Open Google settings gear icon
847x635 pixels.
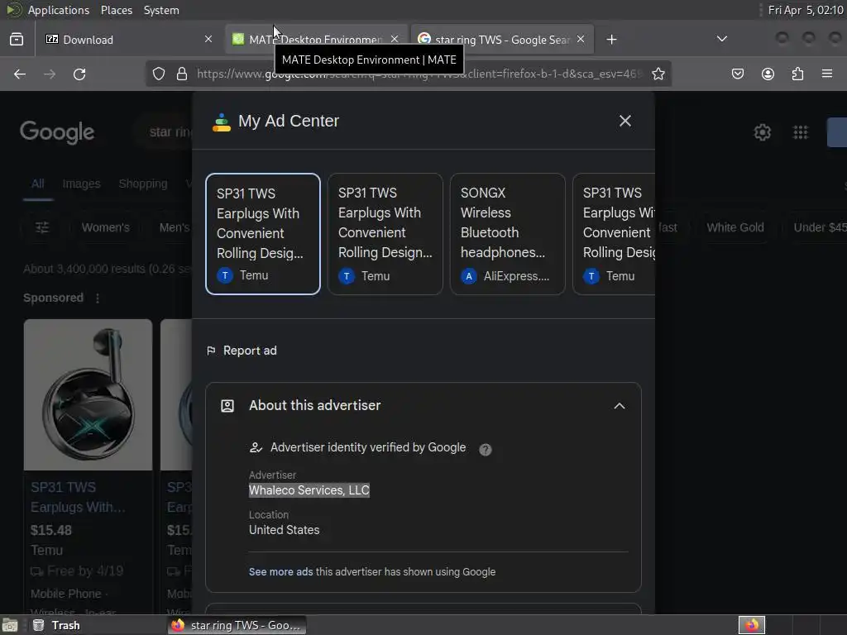pos(762,132)
